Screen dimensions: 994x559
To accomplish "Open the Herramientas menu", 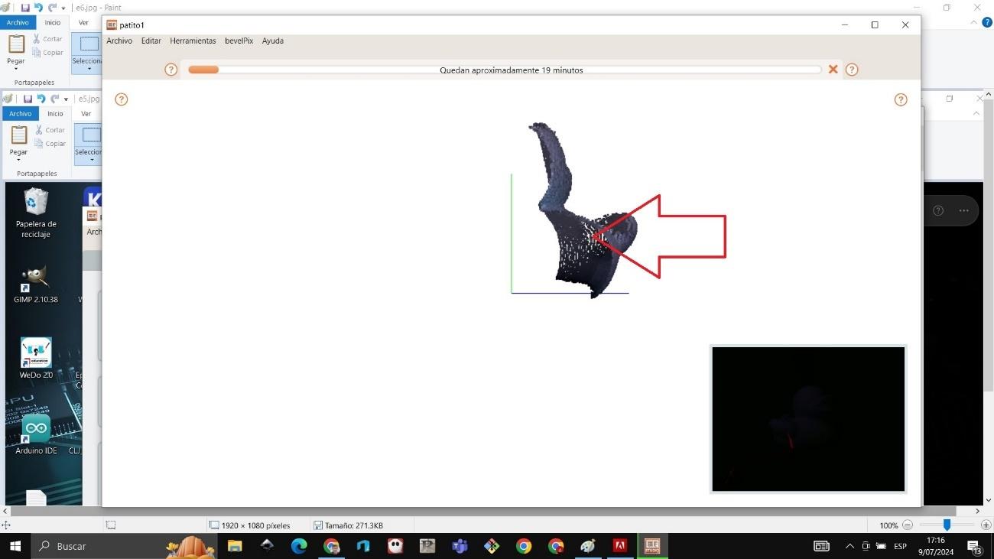I will [193, 41].
